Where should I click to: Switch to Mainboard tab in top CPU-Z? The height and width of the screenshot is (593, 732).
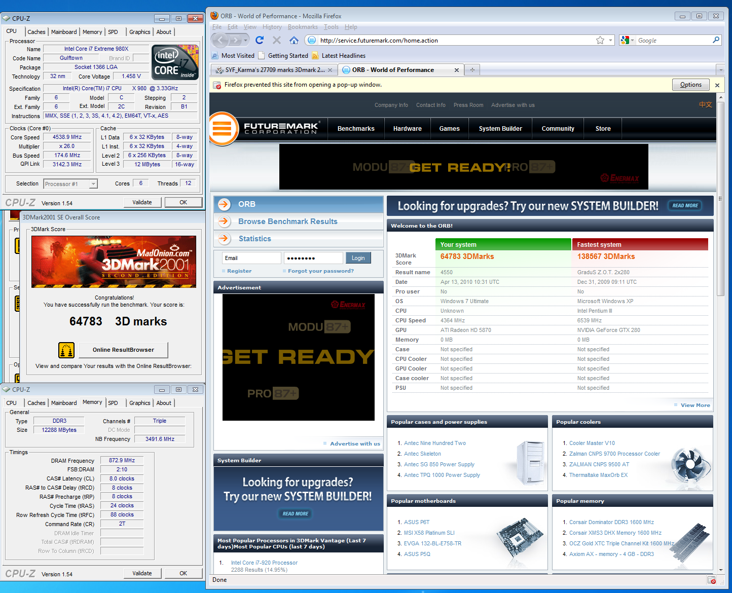point(64,32)
